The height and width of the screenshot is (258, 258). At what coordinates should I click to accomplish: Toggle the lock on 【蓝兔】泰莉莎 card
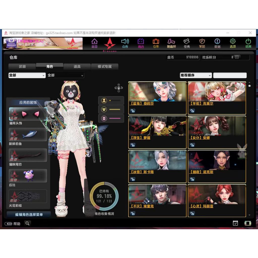133,111
